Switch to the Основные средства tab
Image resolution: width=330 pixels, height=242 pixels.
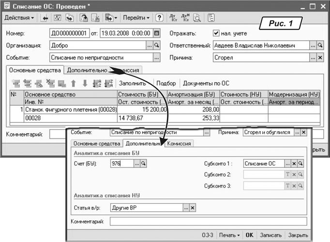point(36,70)
